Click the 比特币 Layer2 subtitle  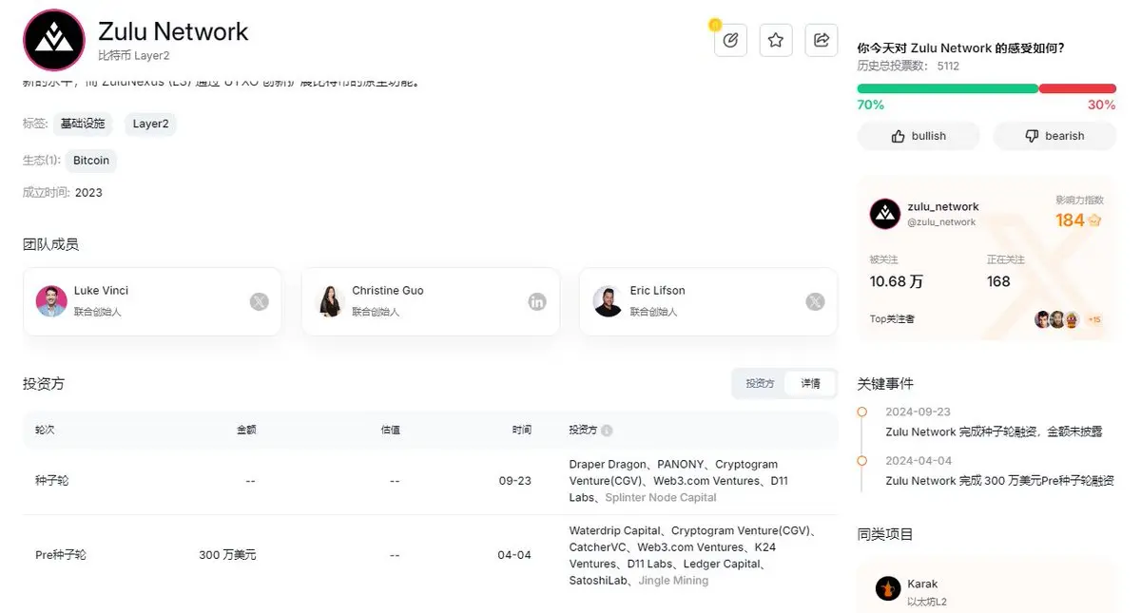134,56
